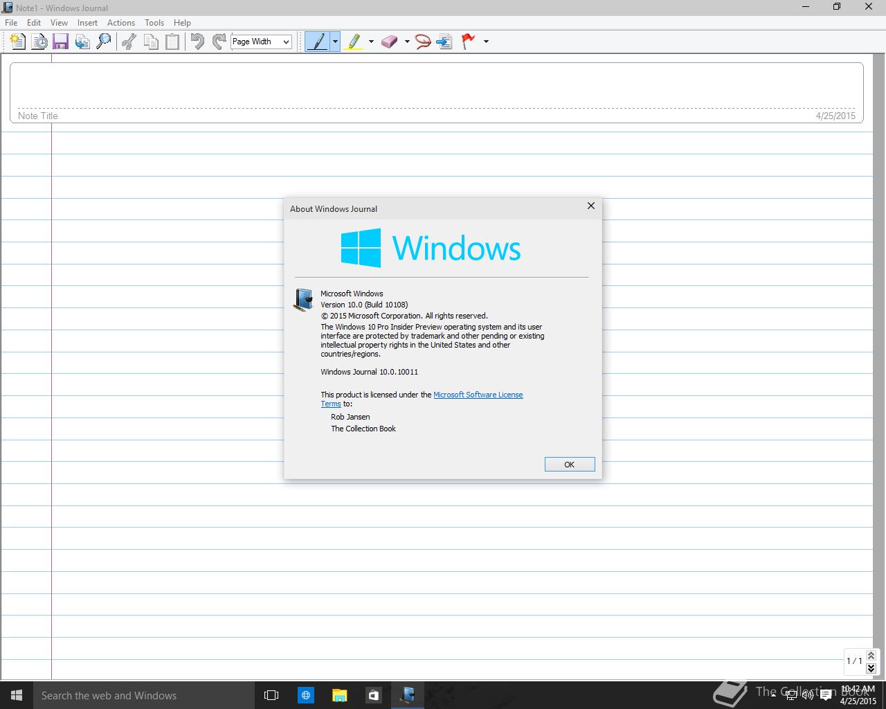Create a new note from toolbar
Viewport: 886px width, 709px height.
click(x=18, y=42)
